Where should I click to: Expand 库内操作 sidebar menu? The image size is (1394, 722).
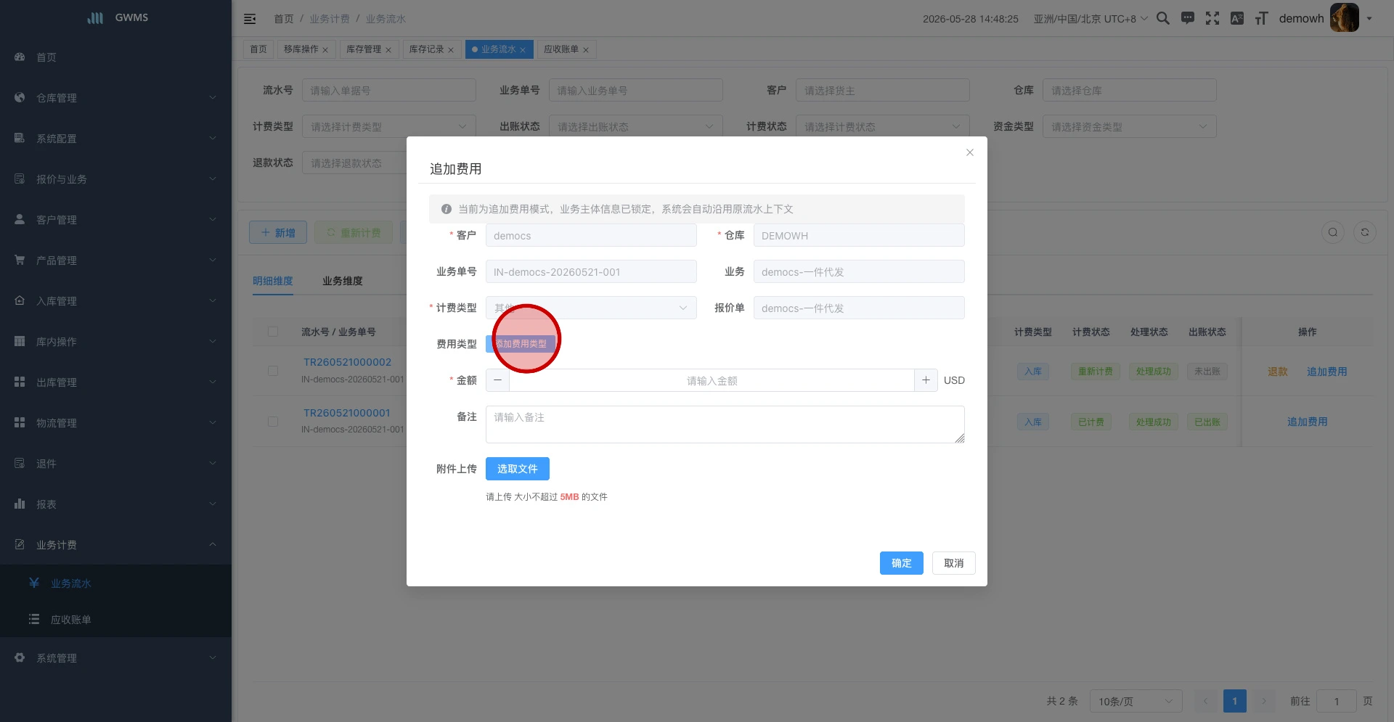point(116,342)
